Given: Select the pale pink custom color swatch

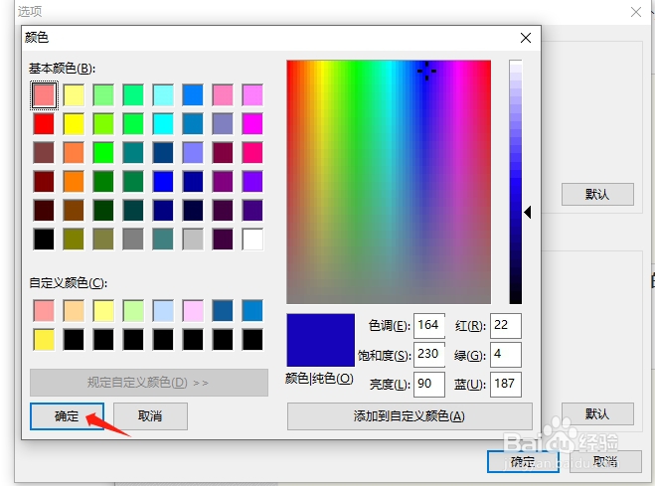Looking at the screenshot, I should 44,311.
